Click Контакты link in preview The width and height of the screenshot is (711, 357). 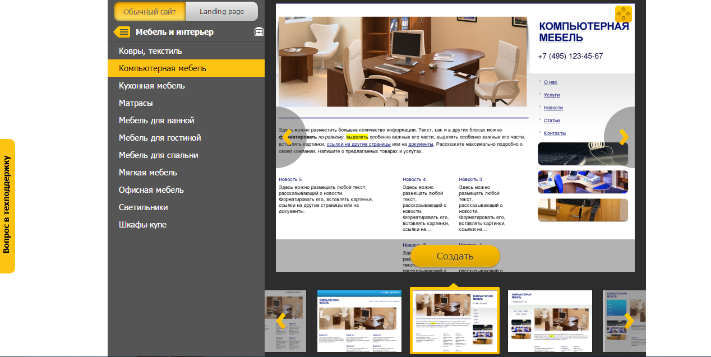(555, 133)
